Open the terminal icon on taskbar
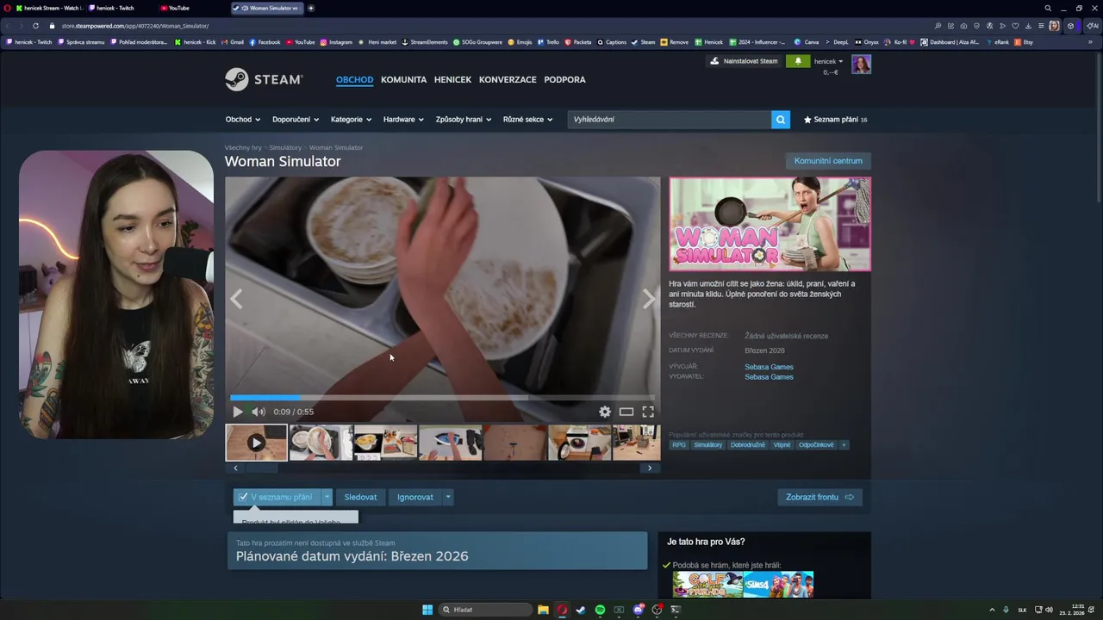Image resolution: width=1103 pixels, height=620 pixels. click(x=676, y=610)
